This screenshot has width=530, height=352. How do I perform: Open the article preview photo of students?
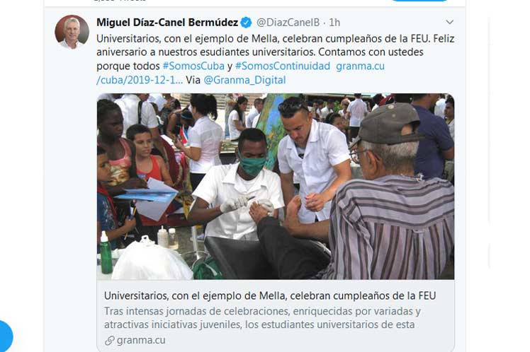click(x=276, y=187)
